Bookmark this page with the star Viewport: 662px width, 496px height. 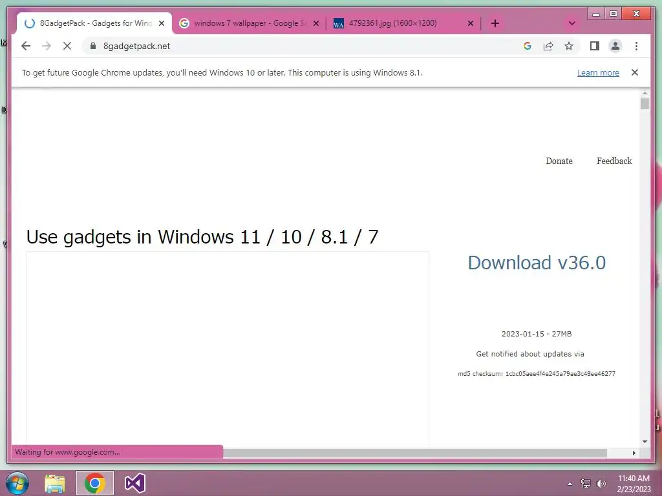click(569, 46)
